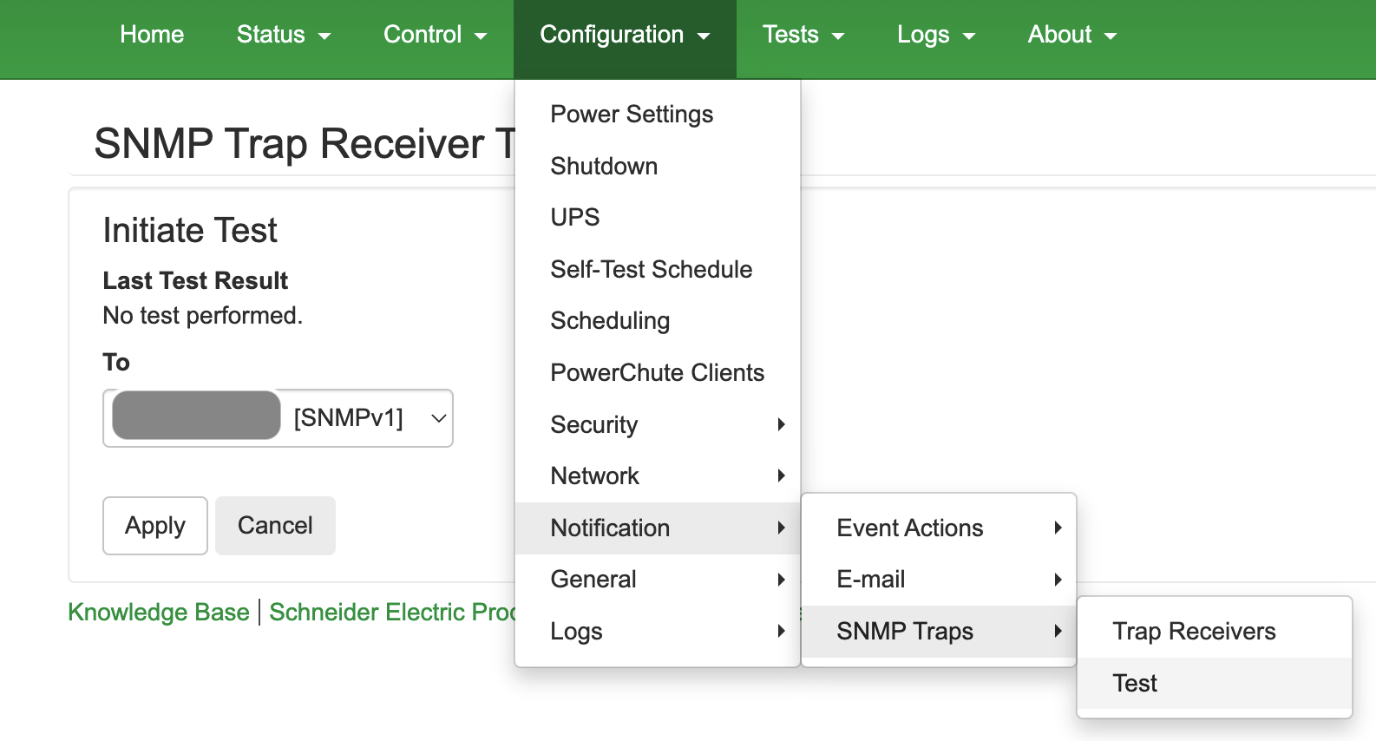Expand the About menu
The image size is (1376, 741).
(x=1071, y=35)
